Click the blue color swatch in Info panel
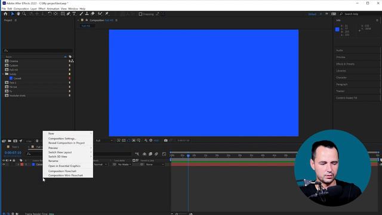 tap(337, 29)
